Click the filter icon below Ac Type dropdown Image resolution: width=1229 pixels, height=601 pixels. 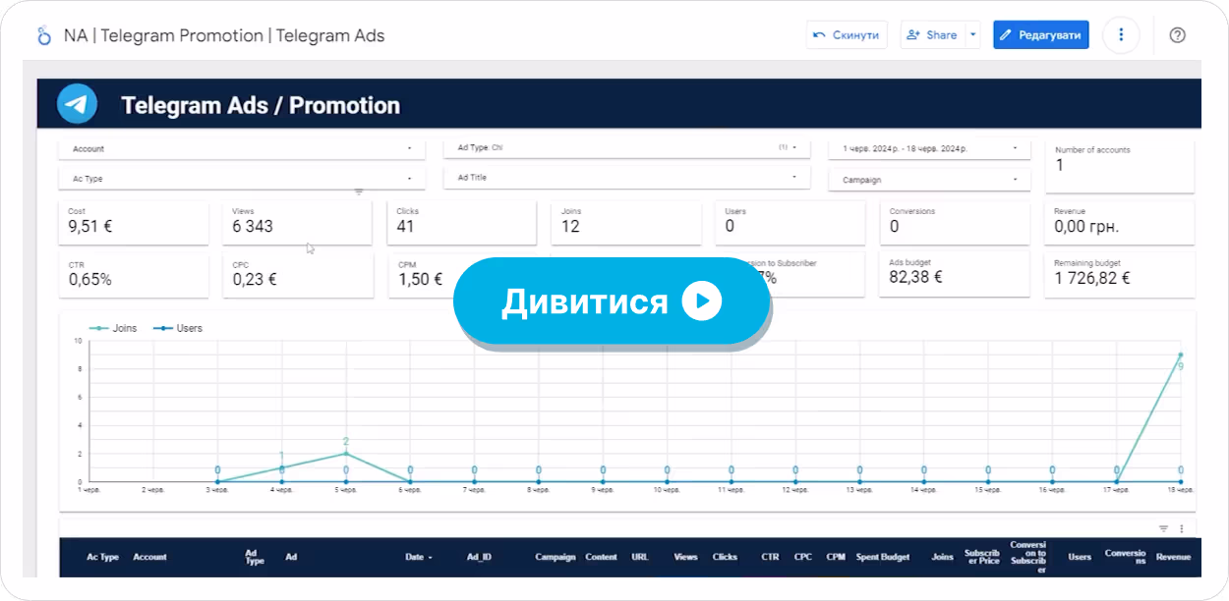(x=359, y=191)
